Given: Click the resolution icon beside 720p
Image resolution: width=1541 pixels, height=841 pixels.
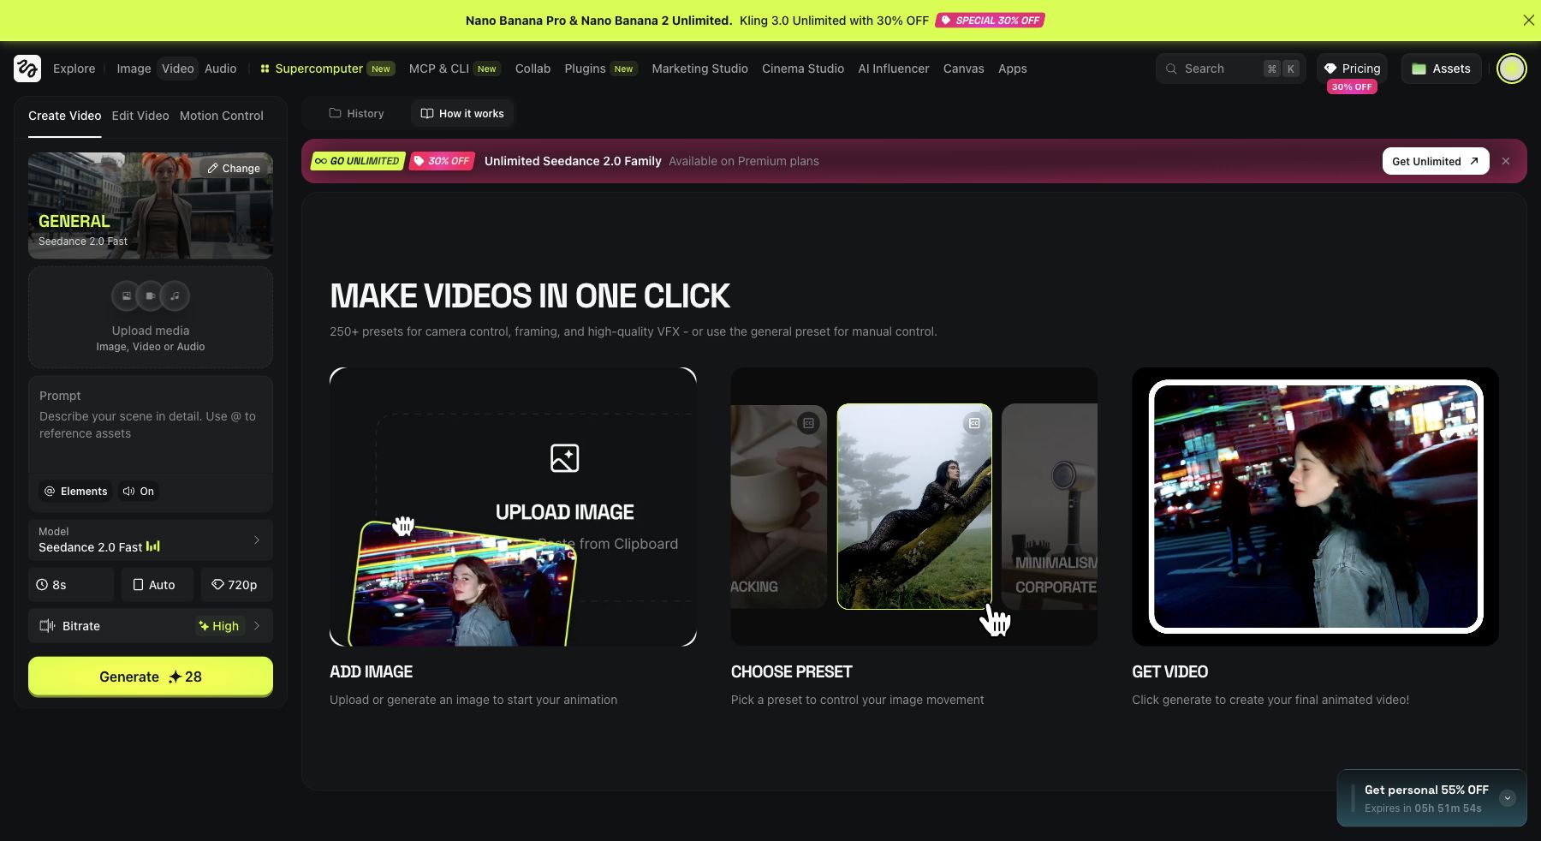Looking at the screenshot, I should (x=217, y=585).
